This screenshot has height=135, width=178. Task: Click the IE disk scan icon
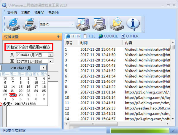click(13, 24)
